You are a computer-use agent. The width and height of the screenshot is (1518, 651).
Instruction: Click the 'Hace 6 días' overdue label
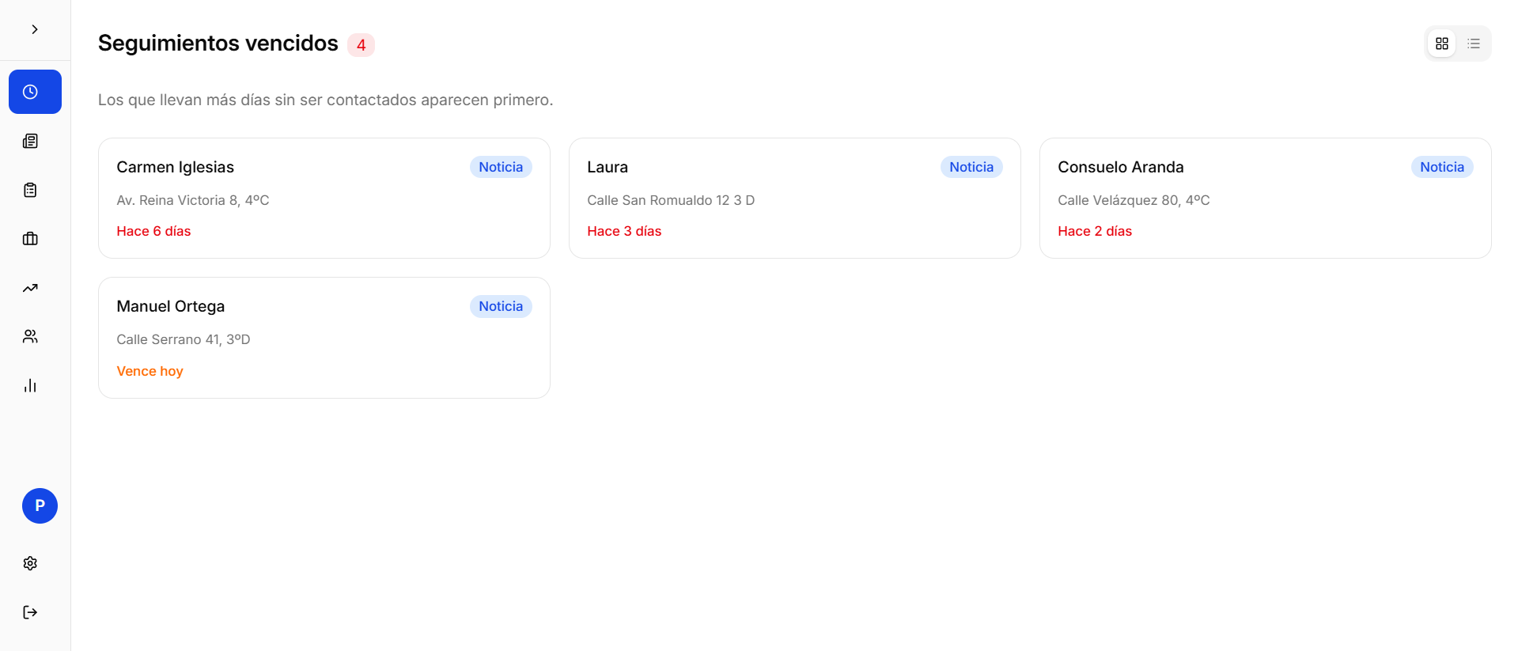pos(153,231)
